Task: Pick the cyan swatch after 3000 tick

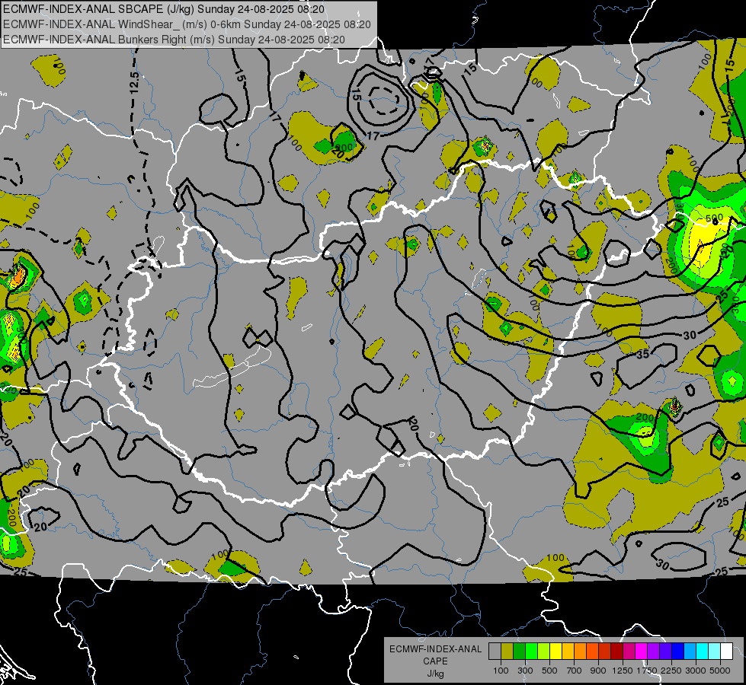Action: click(x=703, y=651)
